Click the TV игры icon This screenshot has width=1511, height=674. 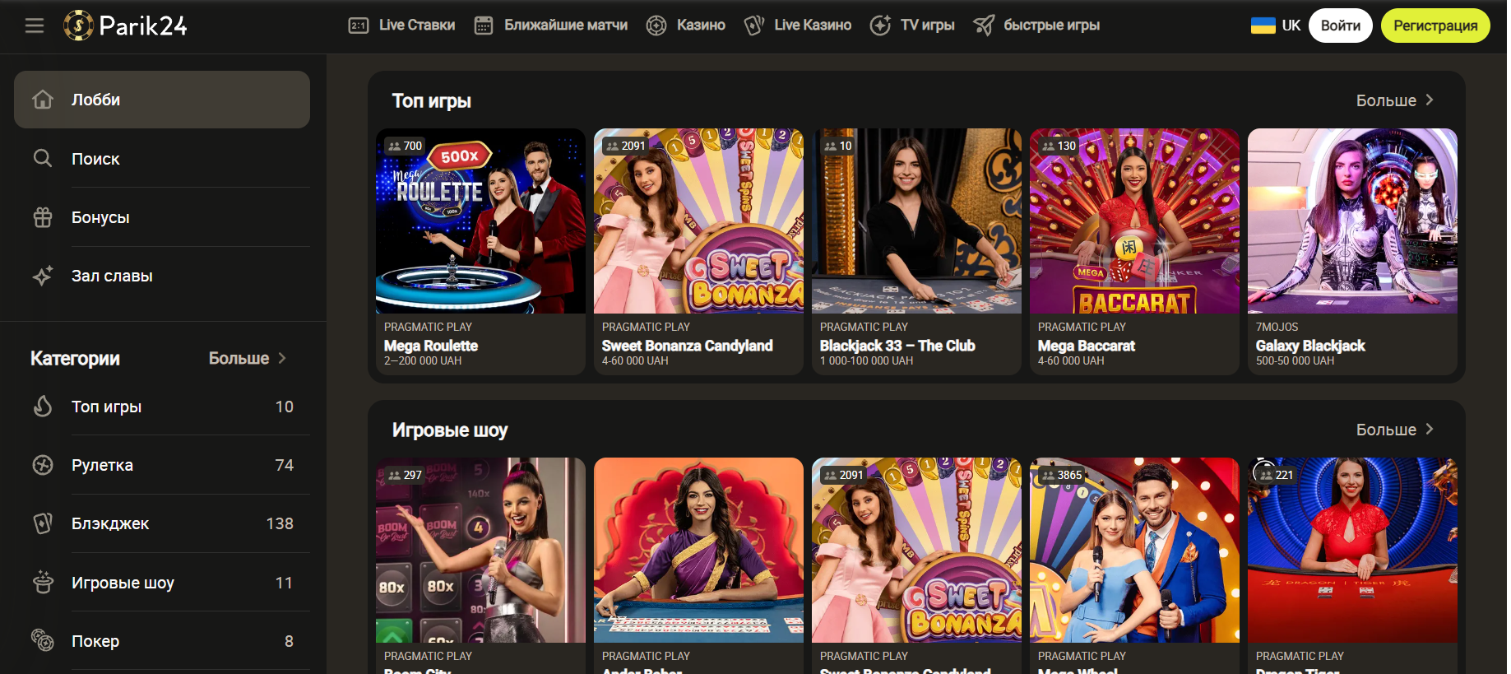coord(880,26)
